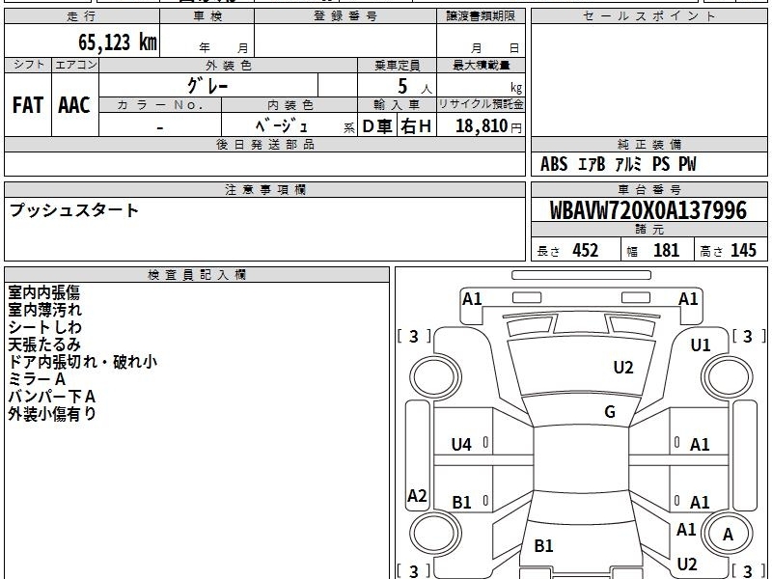
Task: Click the "B1" mark on the trunk lid
Action: point(543,545)
